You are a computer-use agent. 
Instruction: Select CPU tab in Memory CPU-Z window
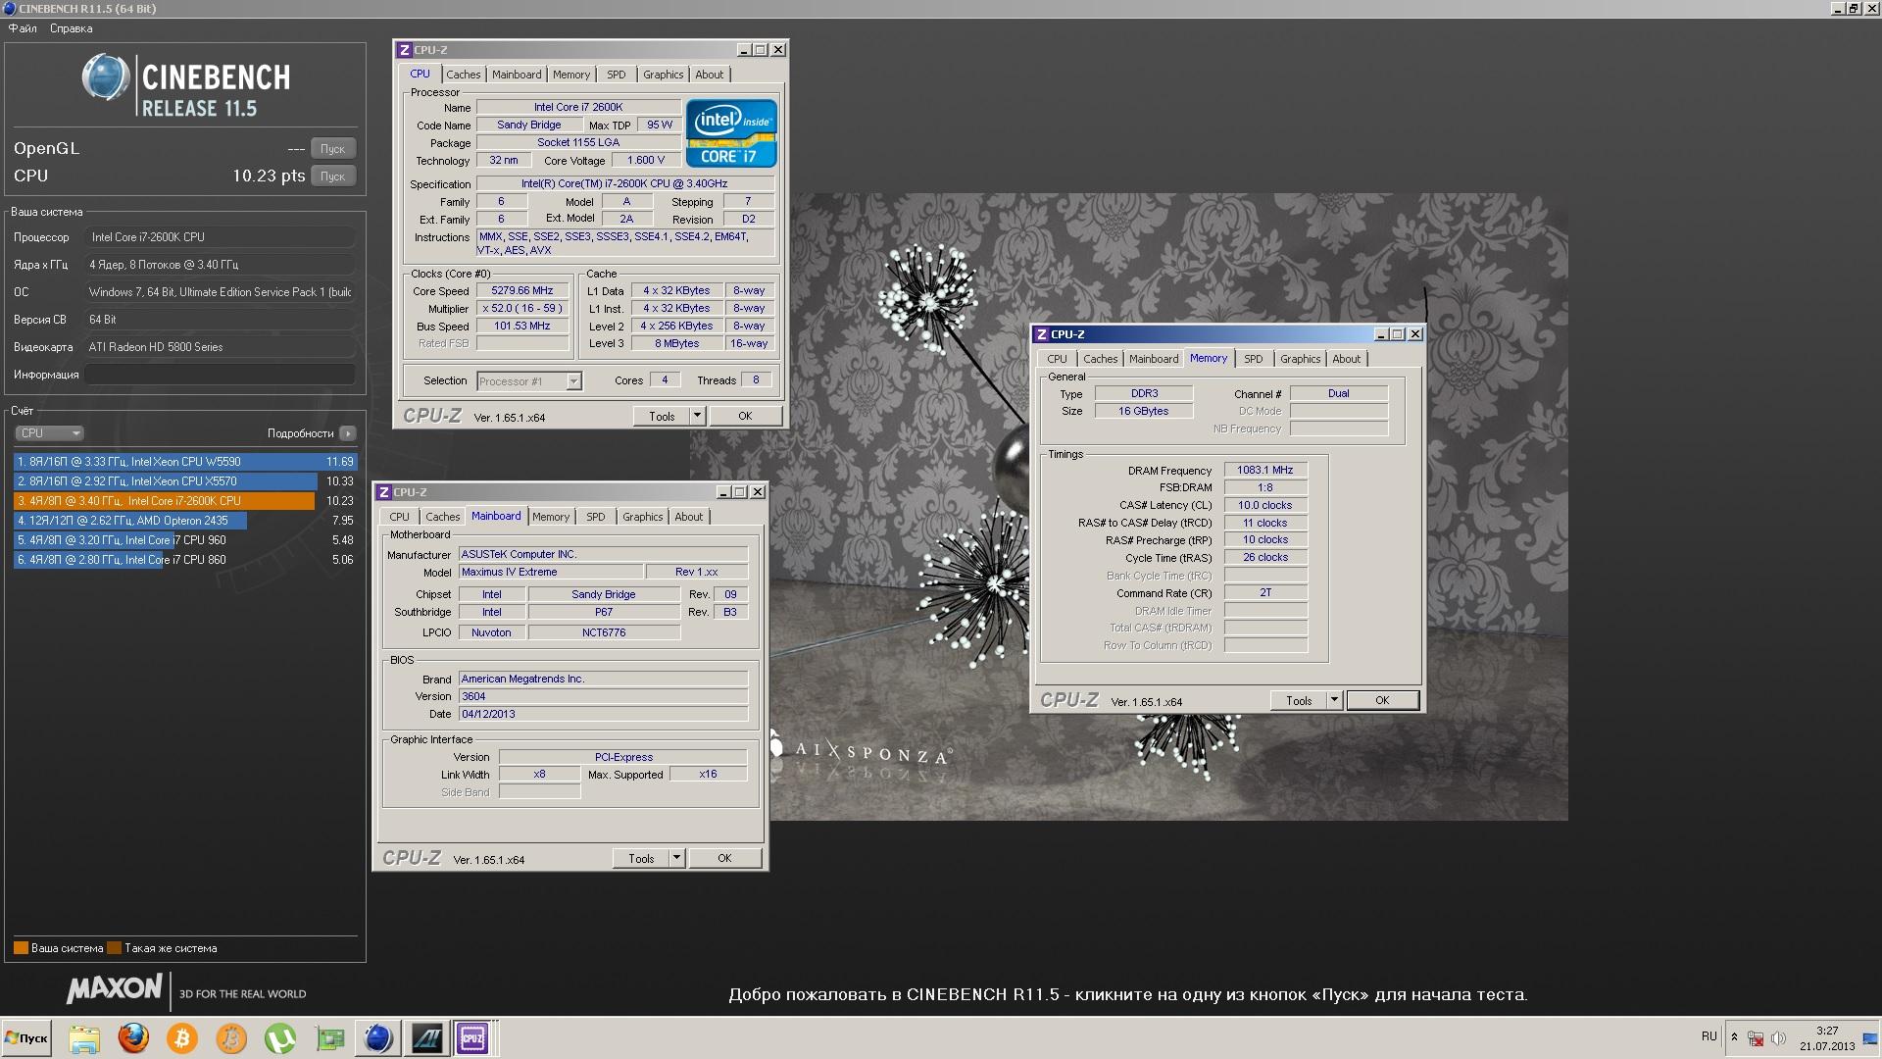(x=1057, y=359)
